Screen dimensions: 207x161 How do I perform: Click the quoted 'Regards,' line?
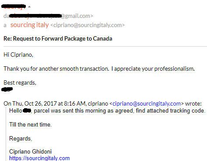(21, 139)
